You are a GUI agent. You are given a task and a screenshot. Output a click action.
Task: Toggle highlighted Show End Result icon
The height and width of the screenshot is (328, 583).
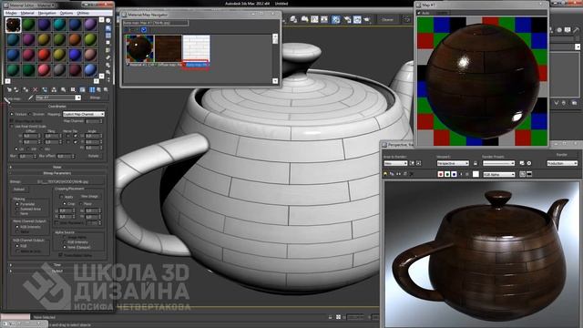coord(92,89)
